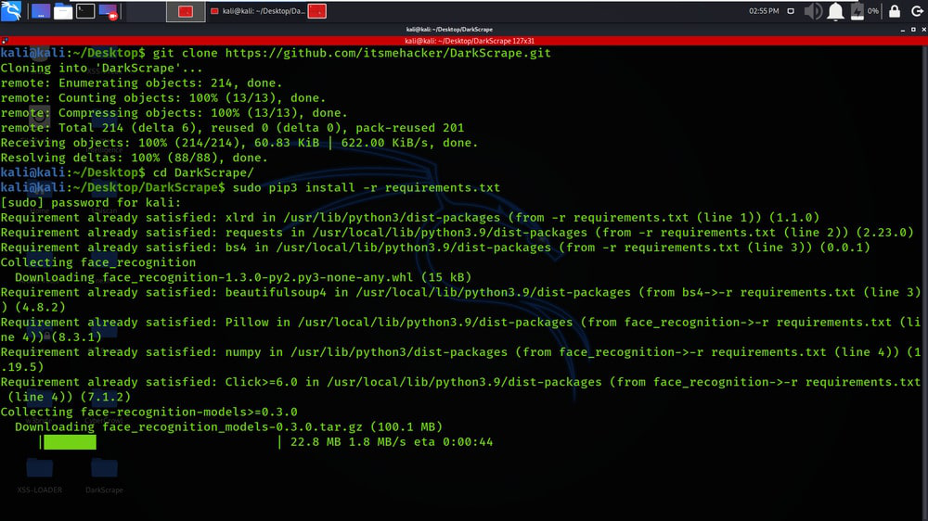Click the red terminal icon beside taskbar title
This screenshot has width=928, height=521.
pos(317,11)
